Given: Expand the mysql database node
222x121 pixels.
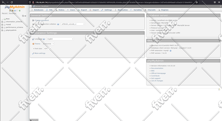Looking at the screenshot, I should [2, 24].
